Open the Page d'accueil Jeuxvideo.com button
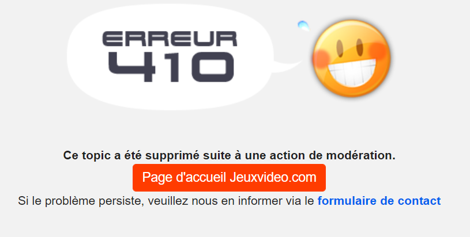The image size is (470, 237). pyautogui.click(x=229, y=178)
